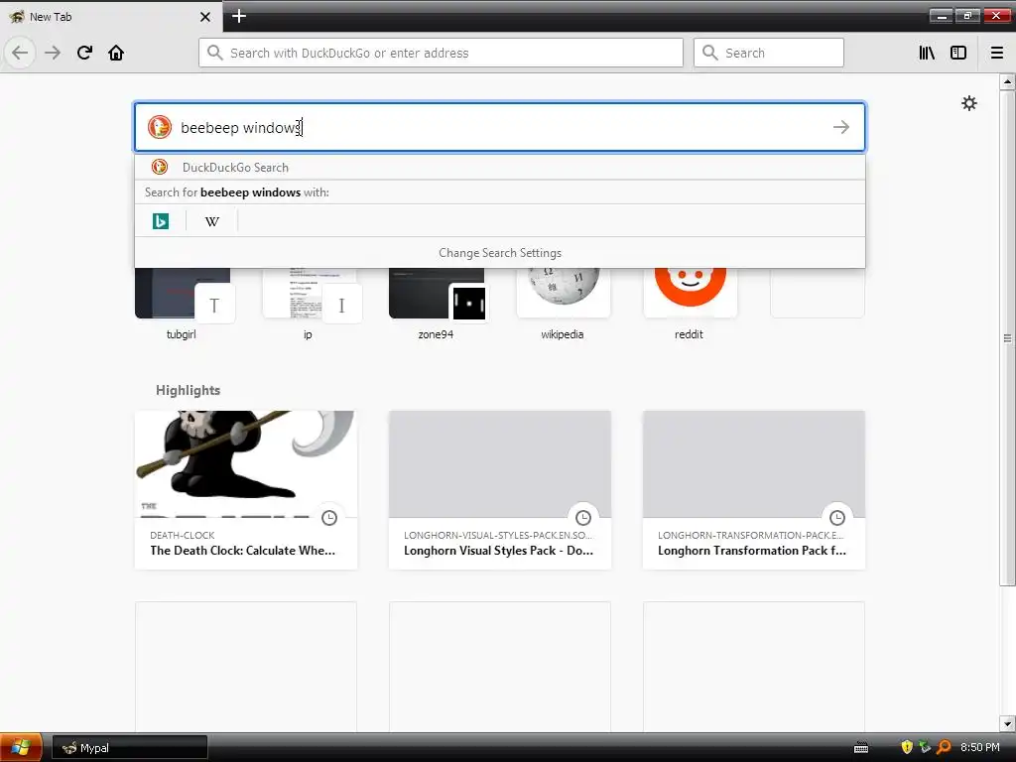Toggle the sidebar view icon
Screen dimensions: 1016x762
click(x=958, y=53)
